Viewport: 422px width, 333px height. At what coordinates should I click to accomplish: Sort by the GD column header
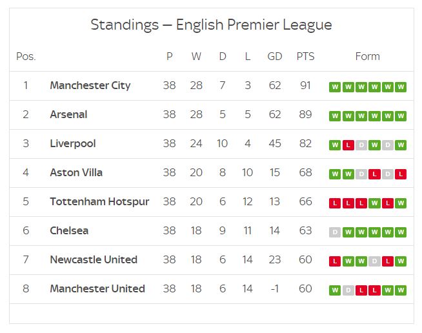coord(275,56)
